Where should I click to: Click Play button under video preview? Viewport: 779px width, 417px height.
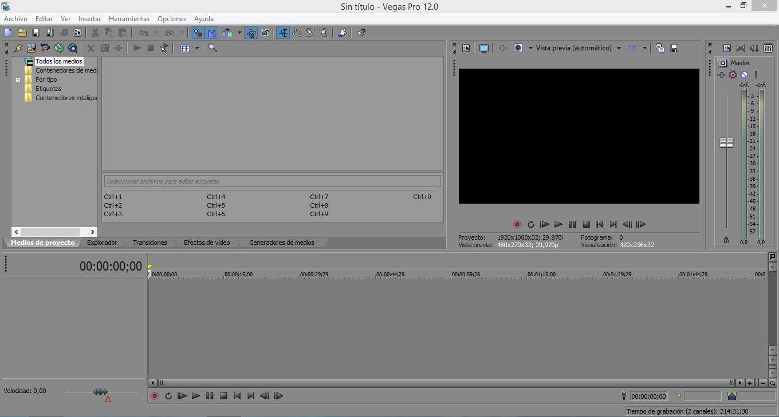click(x=558, y=224)
